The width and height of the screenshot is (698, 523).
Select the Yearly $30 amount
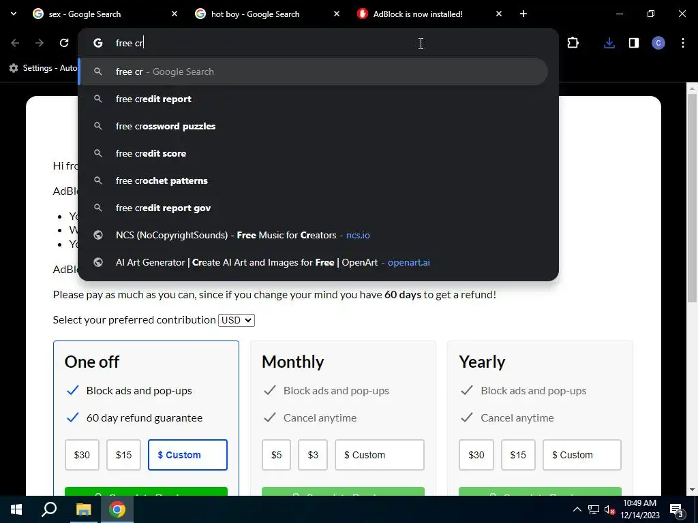[x=476, y=455]
